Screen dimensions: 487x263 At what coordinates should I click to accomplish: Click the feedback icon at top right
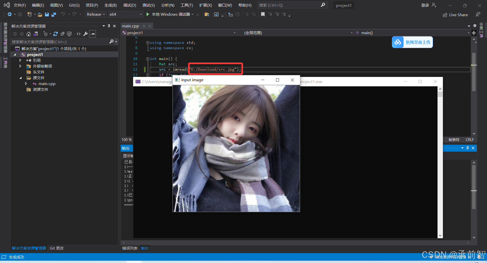point(478,15)
